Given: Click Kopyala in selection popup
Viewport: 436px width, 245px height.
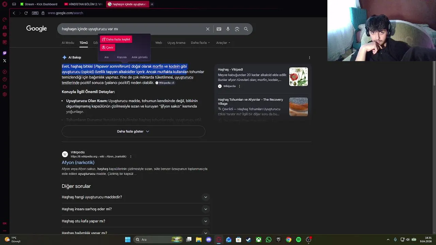Looking at the screenshot, I should click(x=122, y=57).
